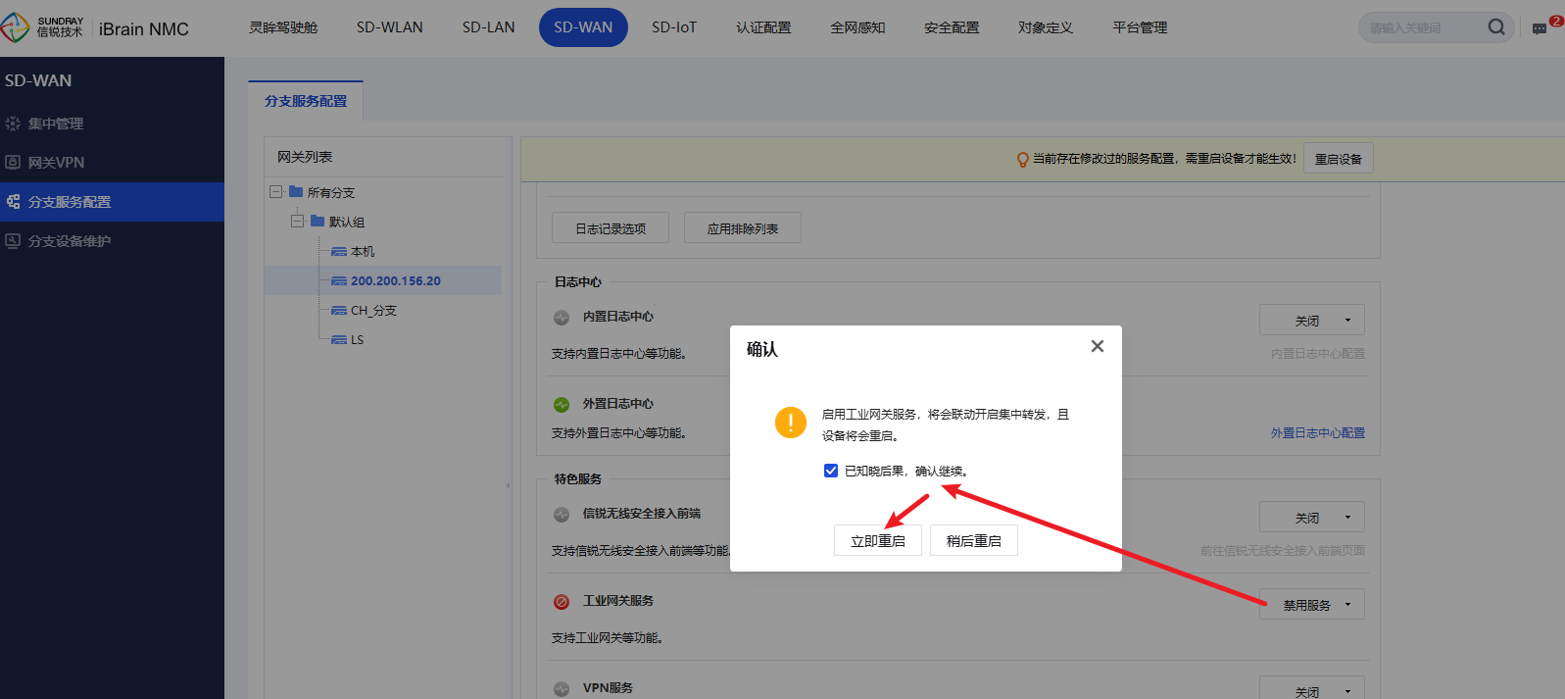Switch to the SD-WLAN menu
Viewport: 1565px width, 699px height.
point(389,27)
